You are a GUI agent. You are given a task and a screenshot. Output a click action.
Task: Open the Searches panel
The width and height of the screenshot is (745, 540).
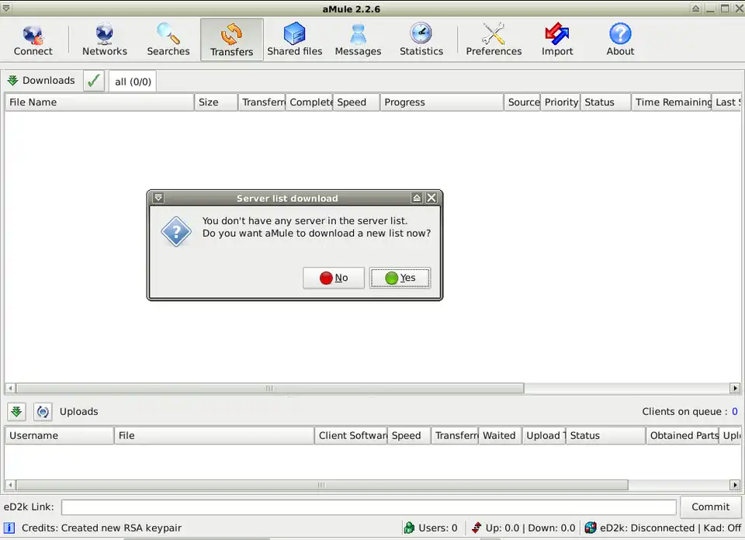[x=168, y=40]
